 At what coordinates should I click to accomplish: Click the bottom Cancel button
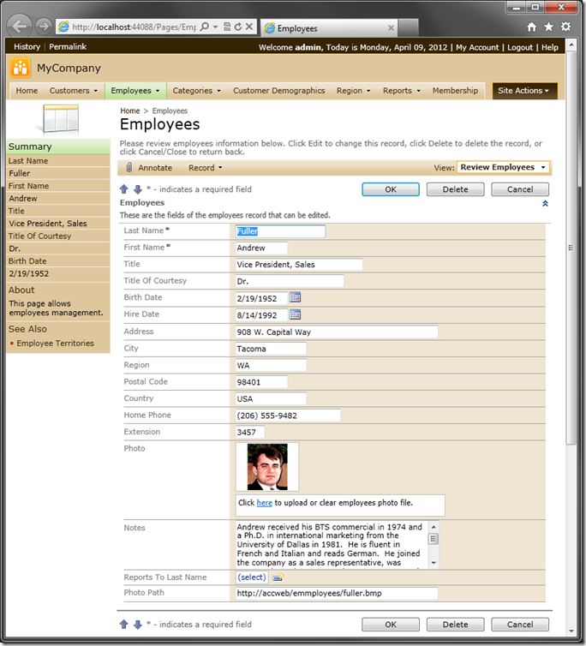[x=520, y=625]
